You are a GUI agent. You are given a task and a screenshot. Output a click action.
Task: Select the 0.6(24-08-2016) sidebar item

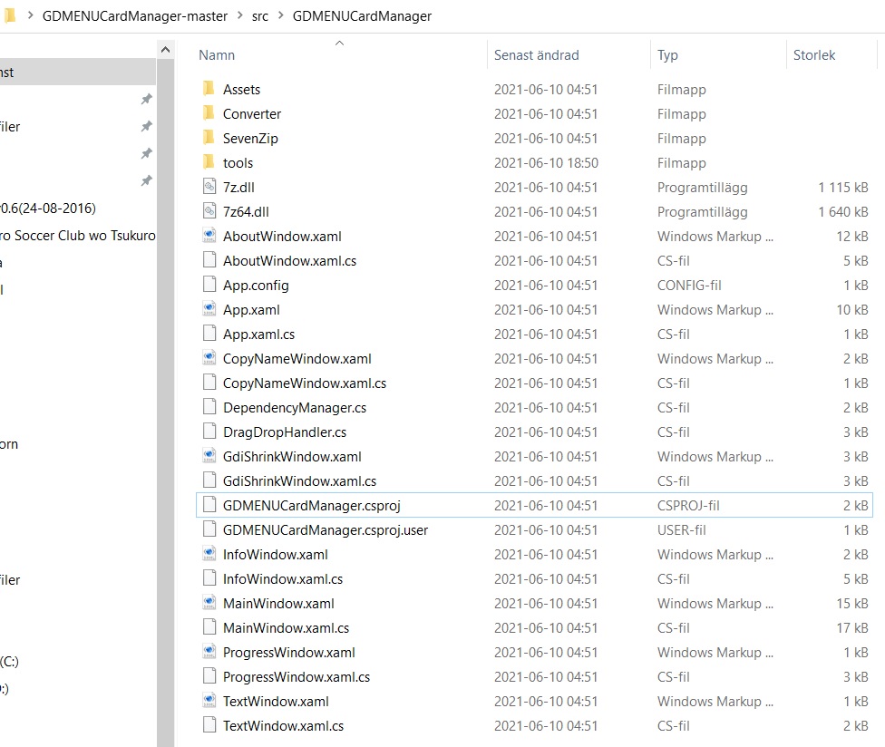click(x=48, y=209)
